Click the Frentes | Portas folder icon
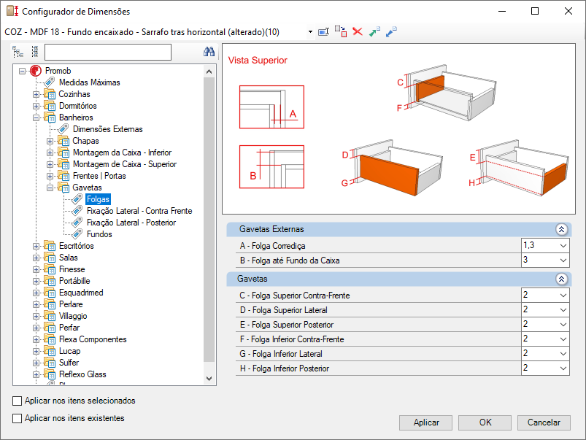Viewport: 586px width, 440px height. click(x=63, y=176)
